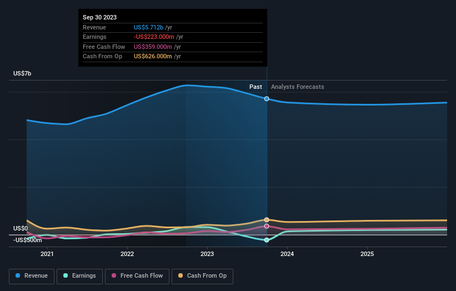Click the US$7b y-axis label
Image resolution: width=456 pixels, height=291 pixels.
click(22, 73)
